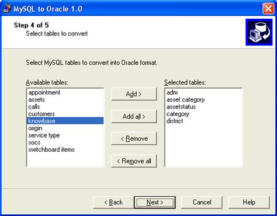Image resolution: width=277 pixels, height=216 pixels.
Task: Select calls in Available tables
Action: coord(65,107)
